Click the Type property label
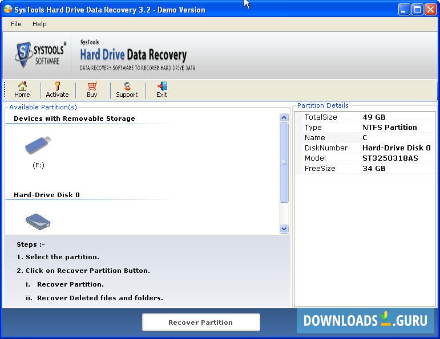 [313, 128]
